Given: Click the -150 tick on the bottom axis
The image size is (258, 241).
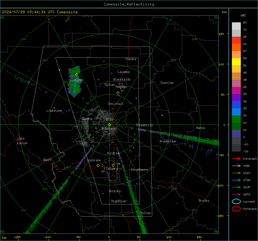Looking at the screenshot, I should coord(17,237).
